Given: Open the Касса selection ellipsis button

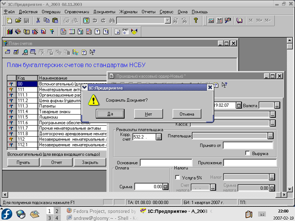Looking at the screenshot, I should tap(273, 123).
